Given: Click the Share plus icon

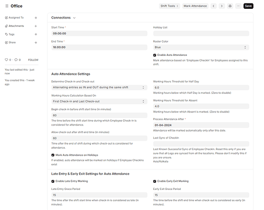Looking at the screenshot, I should (x=36, y=43).
